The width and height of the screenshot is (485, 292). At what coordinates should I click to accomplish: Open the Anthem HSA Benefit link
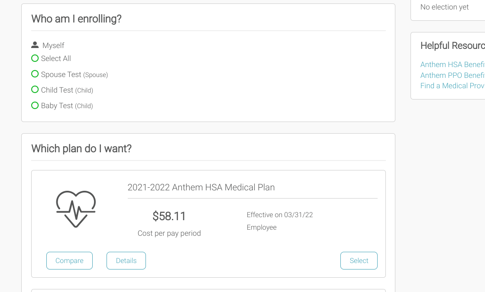click(x=452, y=64)
